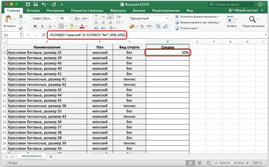Click the increase indent icon
269x167 pixels.
pyautogui.click(x=103, y=28)
